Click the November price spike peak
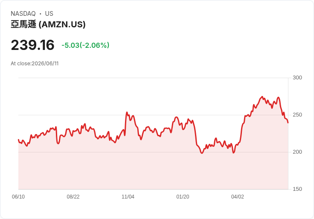 [x=127, y=112]
